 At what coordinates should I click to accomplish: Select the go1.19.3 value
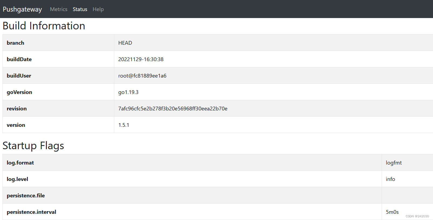128,92
